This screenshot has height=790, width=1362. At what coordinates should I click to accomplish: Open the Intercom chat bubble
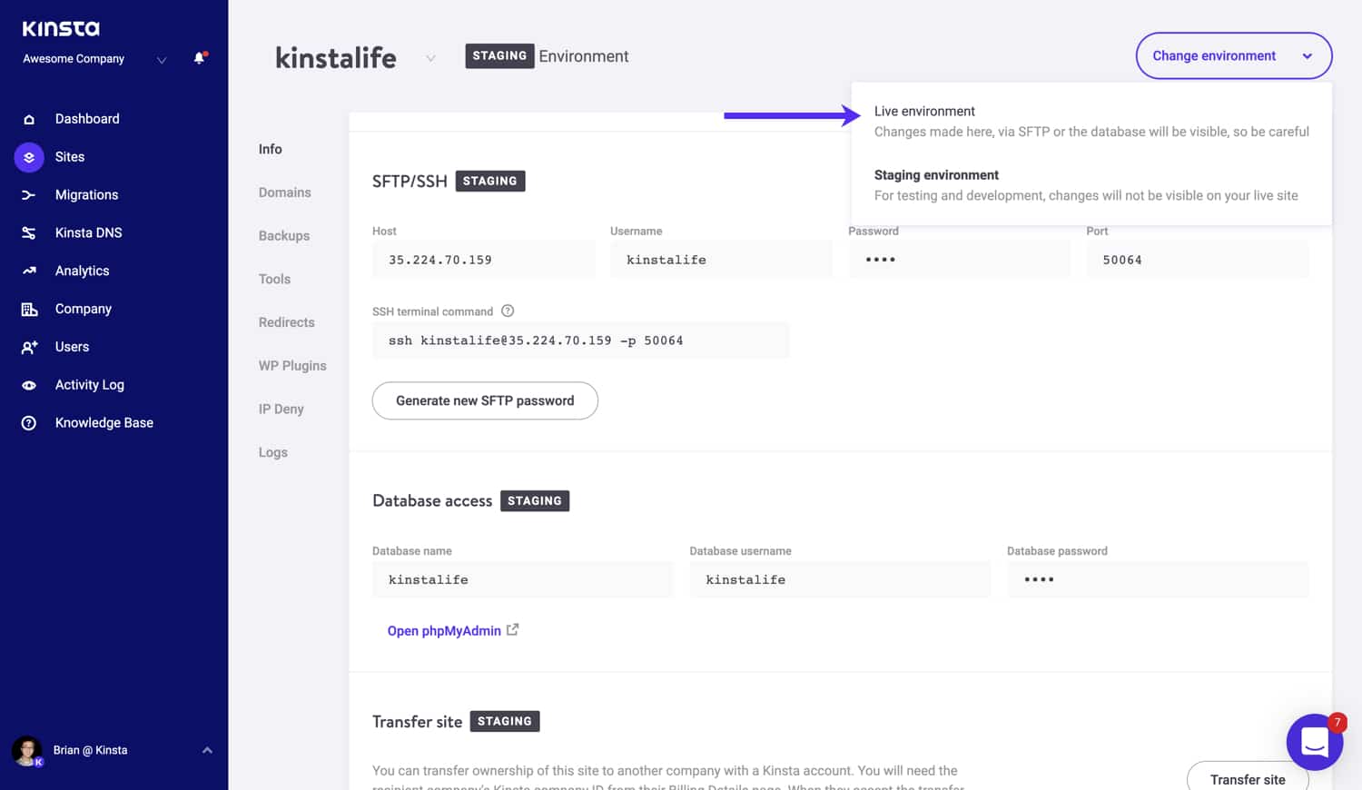click(1315, 742)
